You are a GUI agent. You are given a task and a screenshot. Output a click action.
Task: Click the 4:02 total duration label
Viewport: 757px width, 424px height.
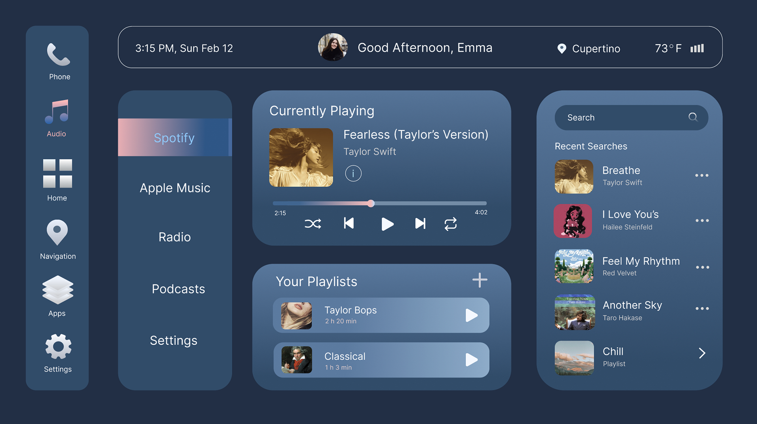click(481, 212)
